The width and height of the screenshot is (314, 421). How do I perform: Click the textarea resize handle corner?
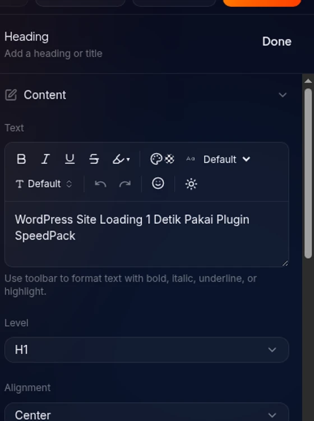[x=285, y=263]
